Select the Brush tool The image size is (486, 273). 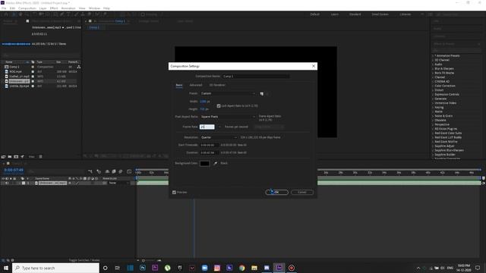pyautogui.click(x=76, y=14)
